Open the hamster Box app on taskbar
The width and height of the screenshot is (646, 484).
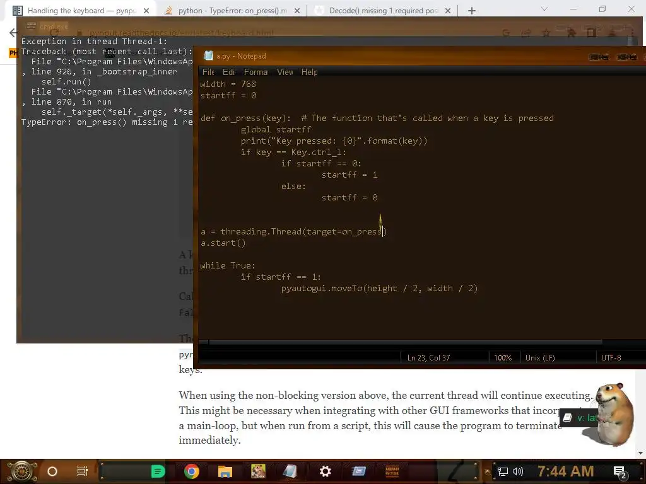pos(258,471)
